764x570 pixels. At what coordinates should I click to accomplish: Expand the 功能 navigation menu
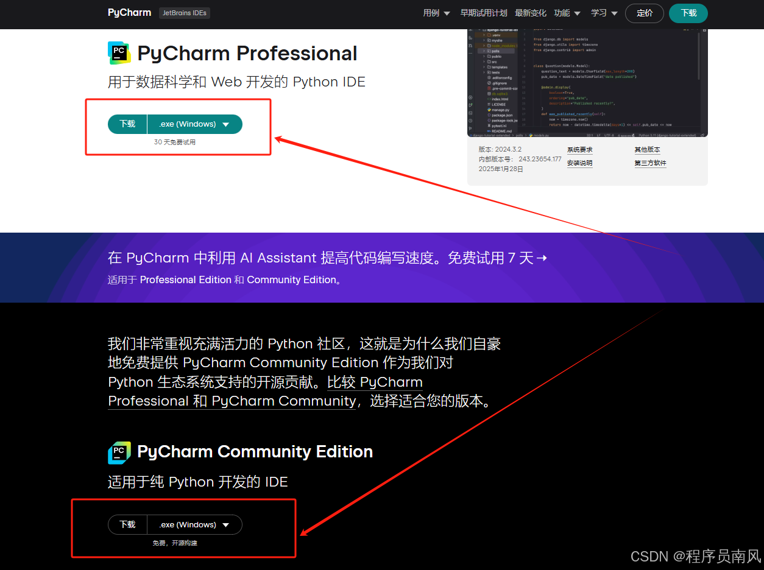pos(567,13)
